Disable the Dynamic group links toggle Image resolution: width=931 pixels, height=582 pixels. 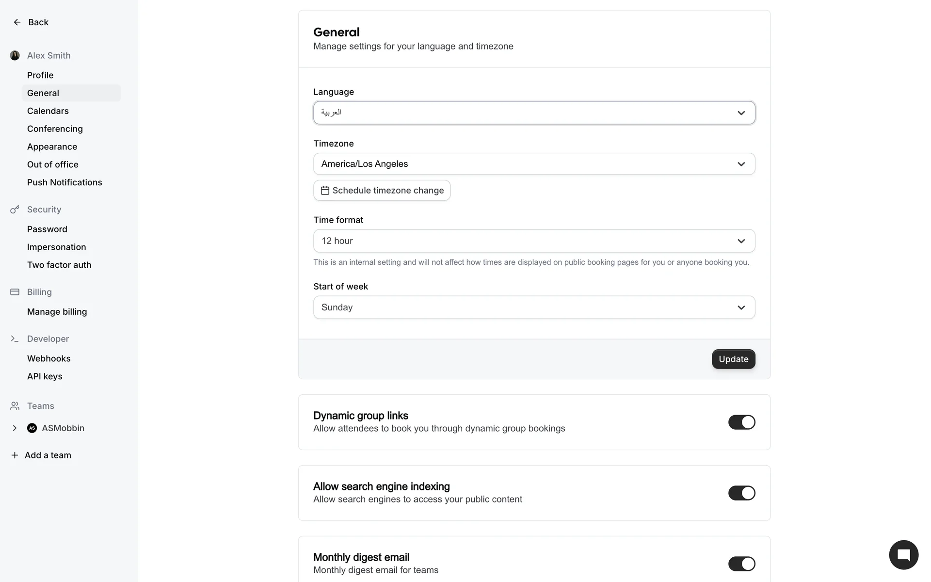(x=741, y=422)
